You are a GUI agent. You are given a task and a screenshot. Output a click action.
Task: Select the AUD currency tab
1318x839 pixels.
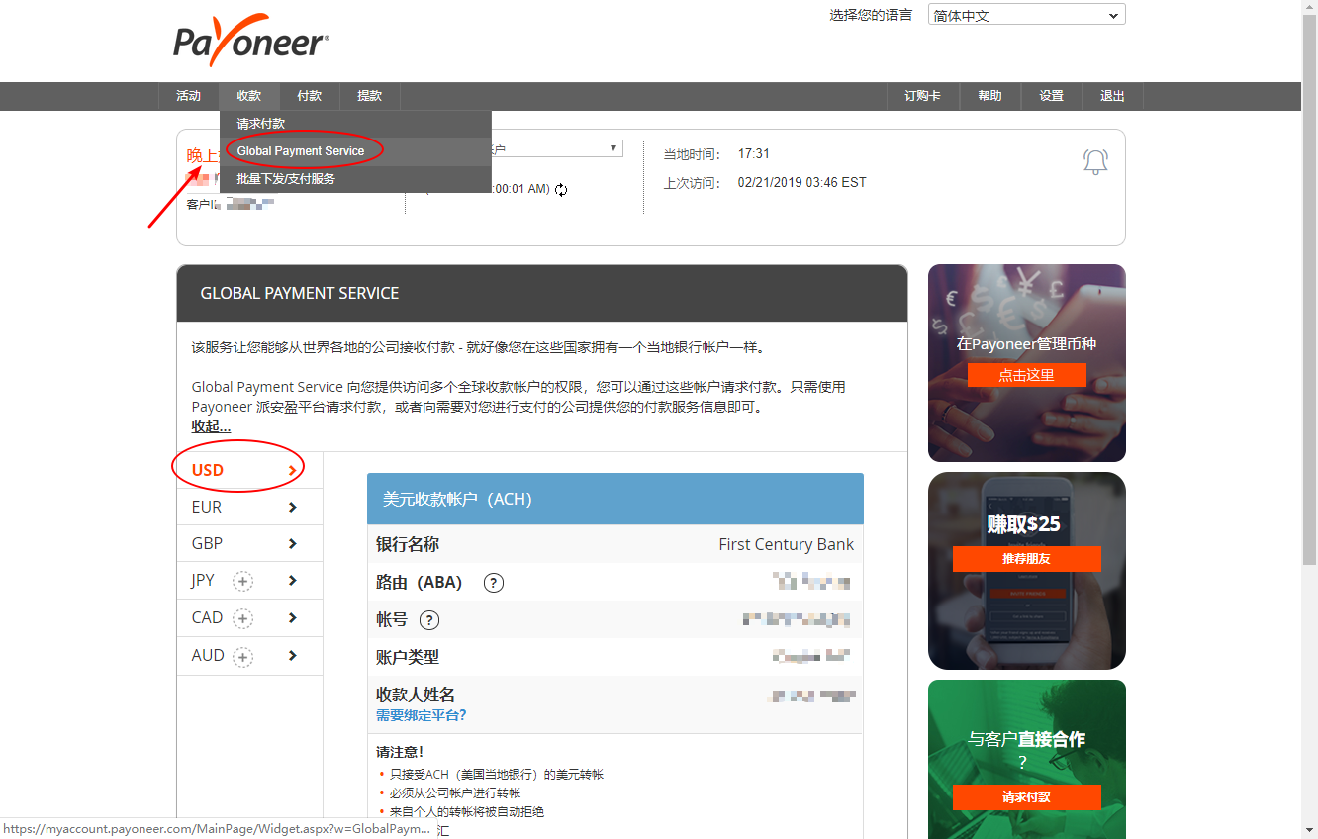(x=249, y=656)
